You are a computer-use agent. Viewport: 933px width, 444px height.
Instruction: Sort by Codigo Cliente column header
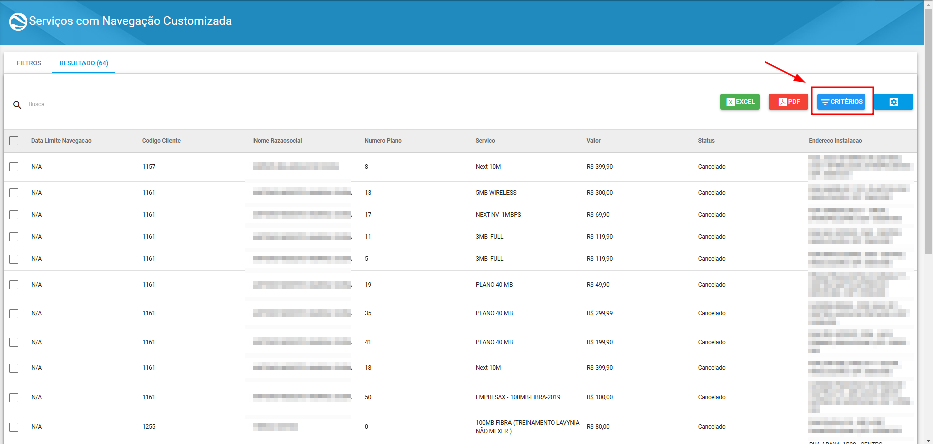(161, 141)
